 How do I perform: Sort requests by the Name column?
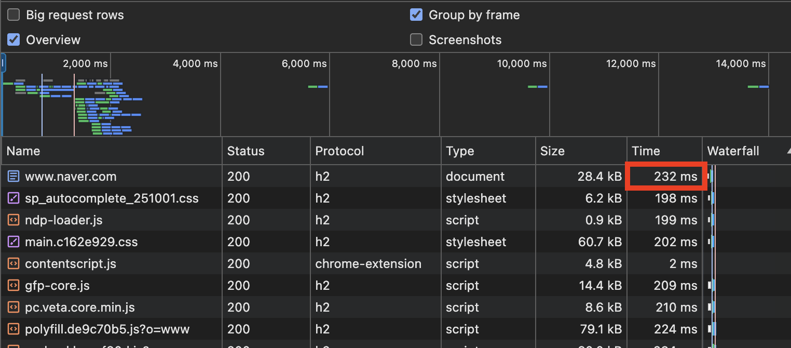tap(23, 151)
